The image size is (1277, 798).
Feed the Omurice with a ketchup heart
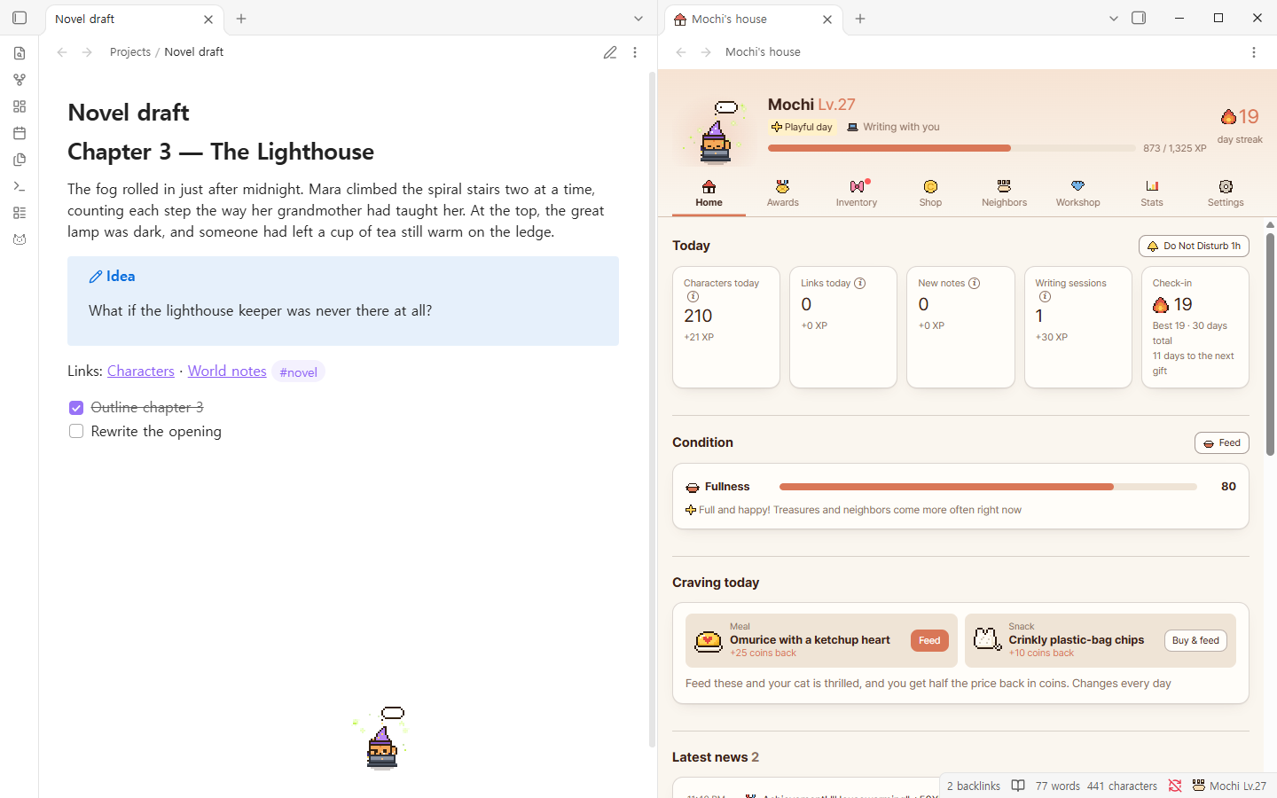point(929,640)
